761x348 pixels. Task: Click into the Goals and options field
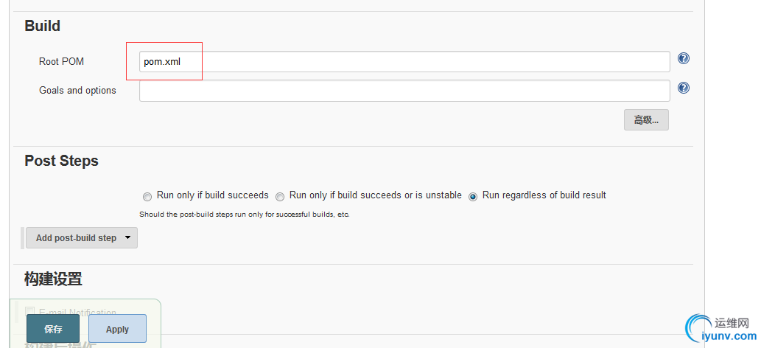click(404, 91)
